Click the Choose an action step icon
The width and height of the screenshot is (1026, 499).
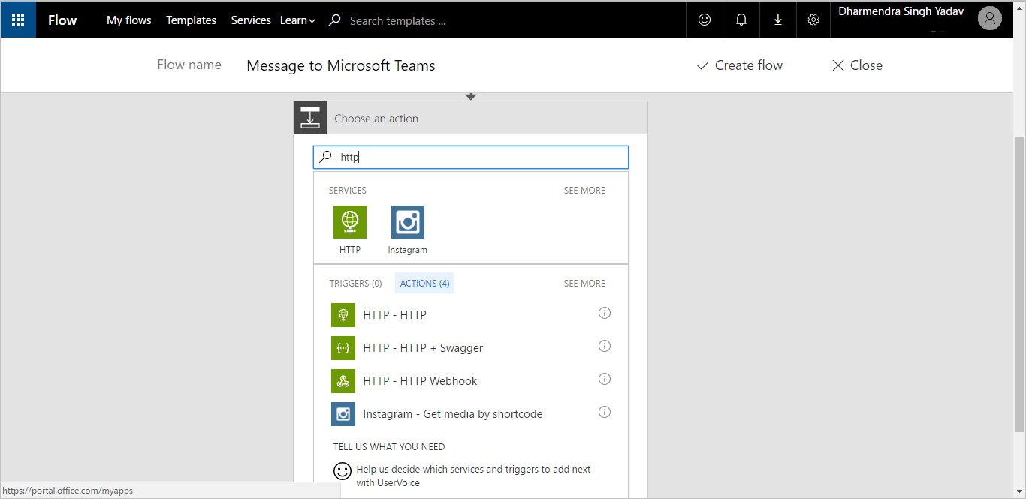(310, 118)
